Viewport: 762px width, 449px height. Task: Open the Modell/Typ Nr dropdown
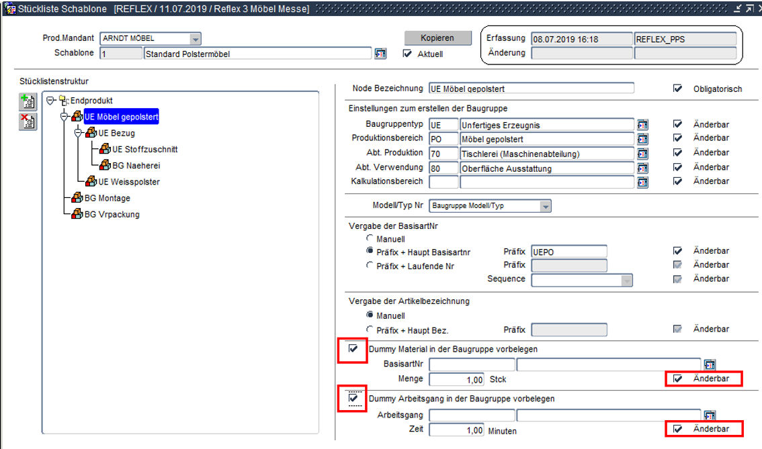[x=545, y=206]
